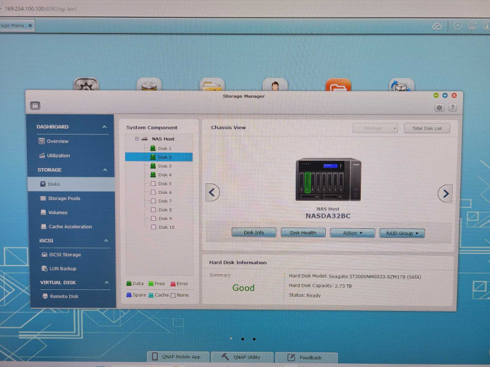490x367 pixels.
Task: Click the NASDA32BC host name text
Action: point(328,216)
